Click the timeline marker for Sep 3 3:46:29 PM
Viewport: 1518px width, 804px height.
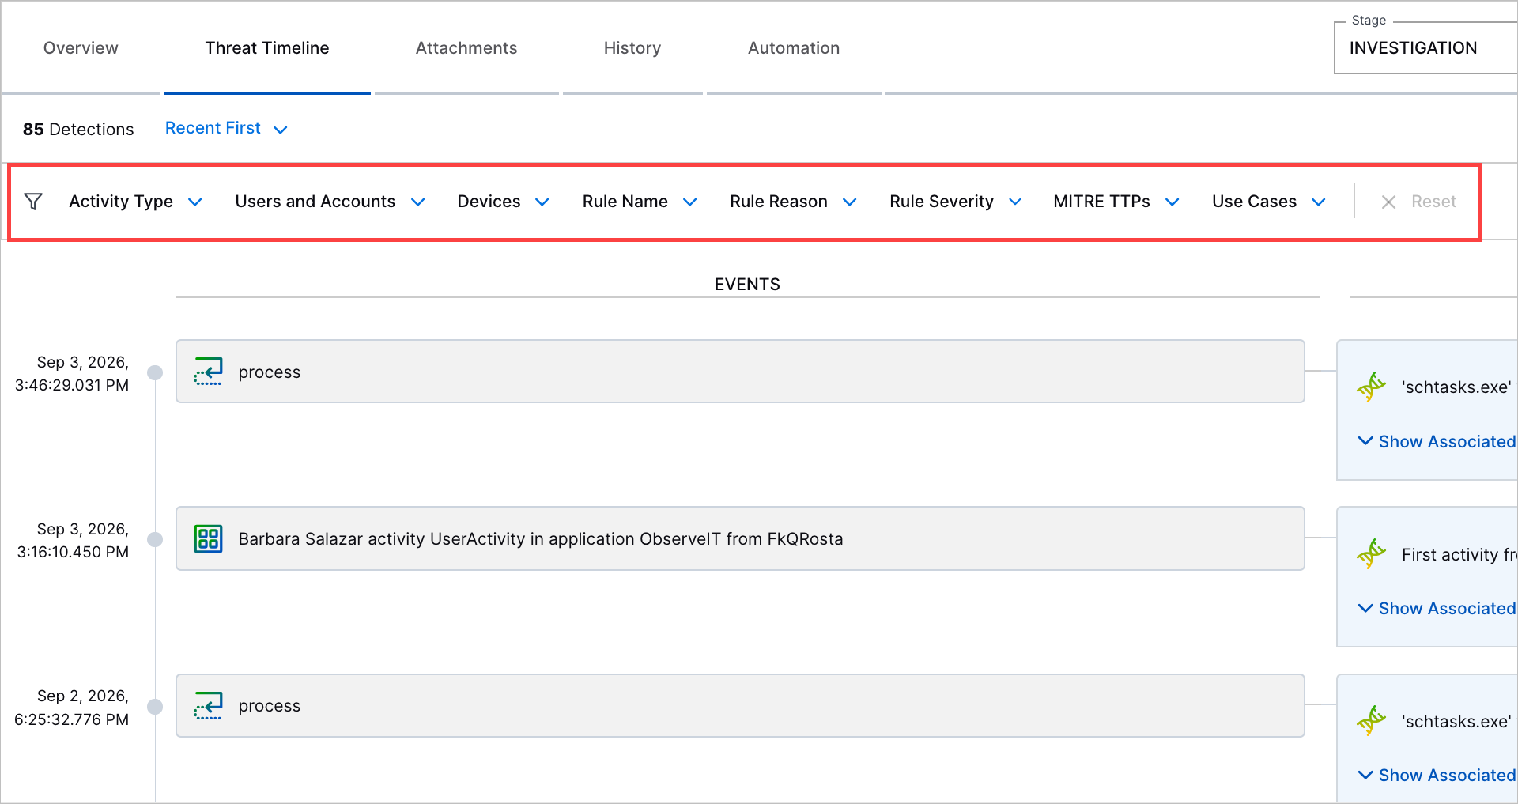tap(155, 372)
